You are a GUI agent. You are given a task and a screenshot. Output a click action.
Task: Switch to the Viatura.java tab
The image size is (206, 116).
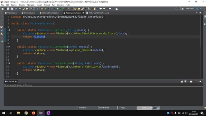[x=11, y=13]
